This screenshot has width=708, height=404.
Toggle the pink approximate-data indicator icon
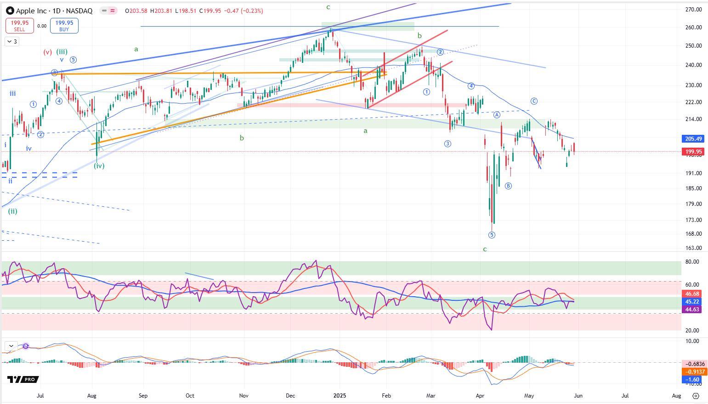click(x=113, y=11)
